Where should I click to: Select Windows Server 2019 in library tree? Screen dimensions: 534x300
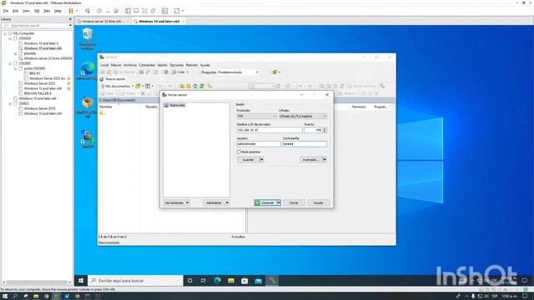coord(39,108)
